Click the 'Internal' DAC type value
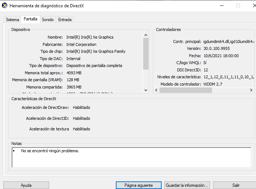 [73, 59]
